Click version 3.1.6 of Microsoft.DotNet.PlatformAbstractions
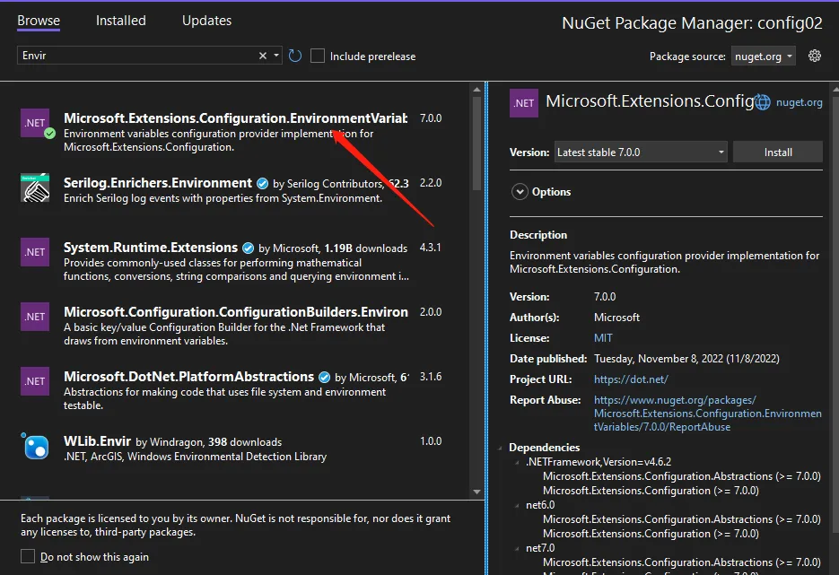This screenshot has height=575, width=839. 431,377
